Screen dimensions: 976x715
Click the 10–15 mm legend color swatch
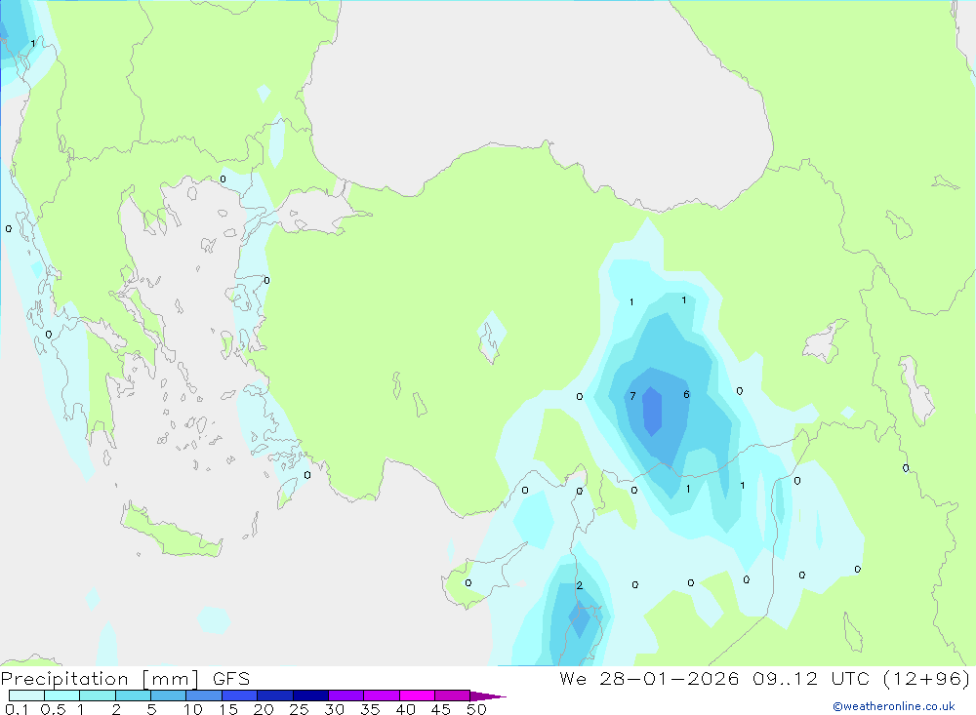[x=204, y=695]
